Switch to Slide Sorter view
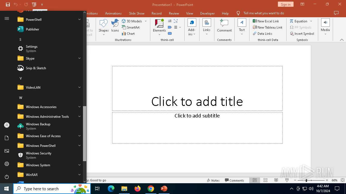 coord(265,180)
